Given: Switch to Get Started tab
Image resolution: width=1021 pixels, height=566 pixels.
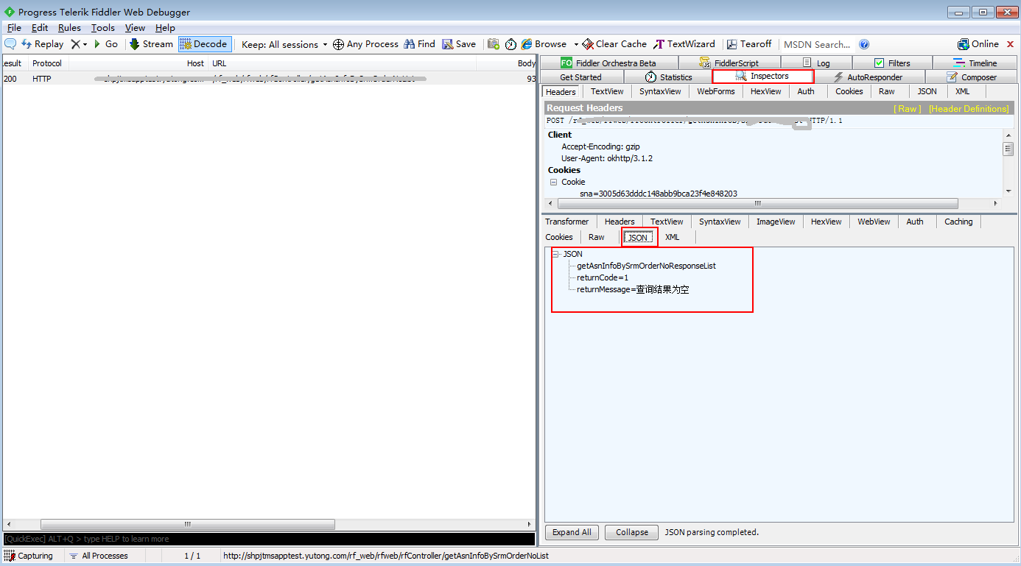Looking at the screenshot, I should tap(581, 77).
